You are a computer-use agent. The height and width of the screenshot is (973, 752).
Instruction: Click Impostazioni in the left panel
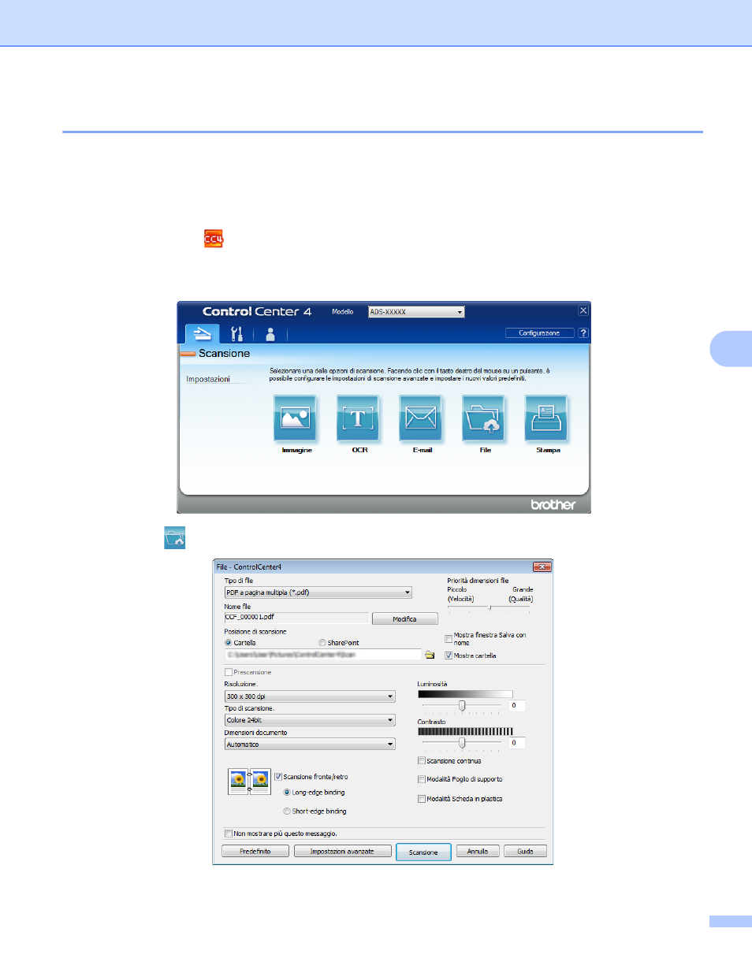[208, 380]
